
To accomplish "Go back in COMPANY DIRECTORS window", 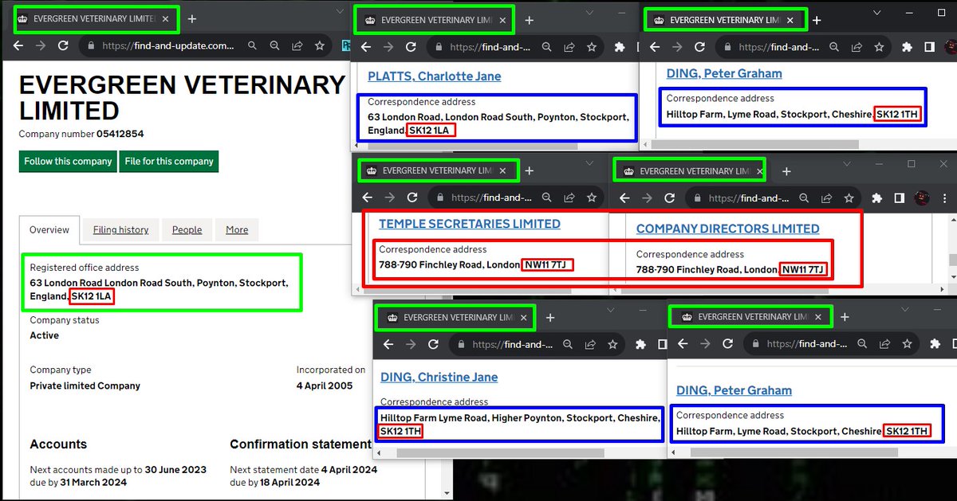I will pos(624,198).
